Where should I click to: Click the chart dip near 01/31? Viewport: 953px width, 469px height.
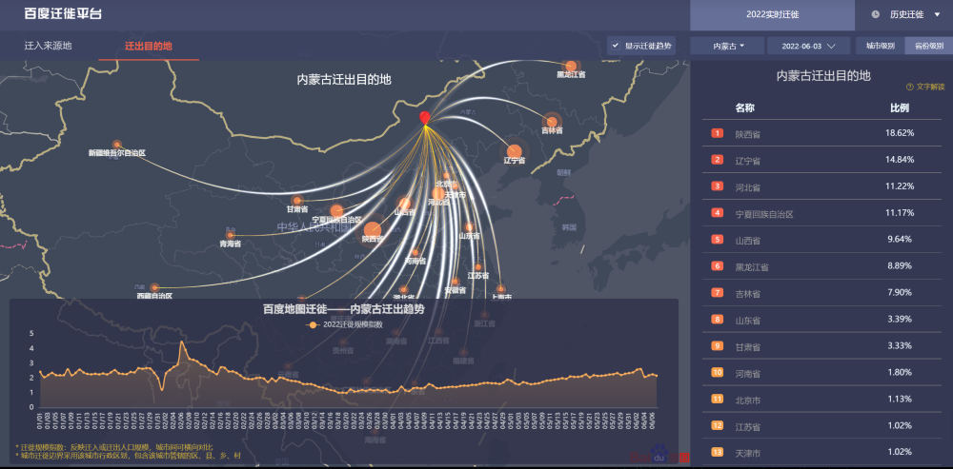pyautogui.click(x=162, y=388)
